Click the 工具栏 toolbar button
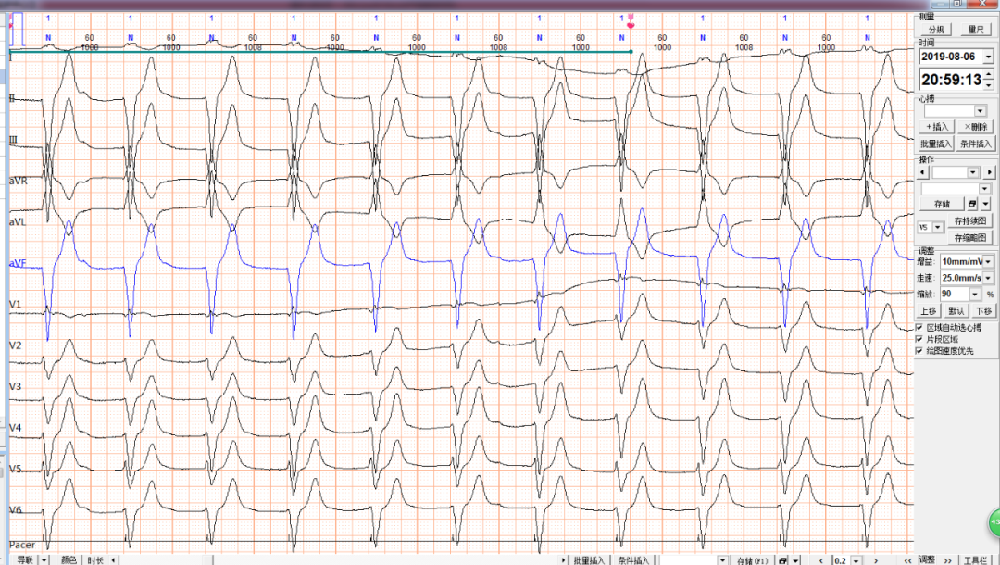The height and width of the screenshot is (565, 1000). 976,560
